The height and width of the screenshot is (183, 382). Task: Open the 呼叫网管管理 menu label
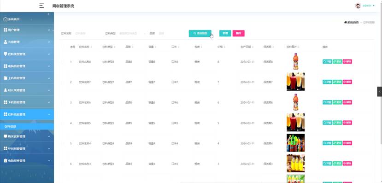click(x=17, y=148)
